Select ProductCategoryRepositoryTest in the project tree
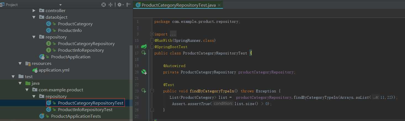 click(91, 103)
